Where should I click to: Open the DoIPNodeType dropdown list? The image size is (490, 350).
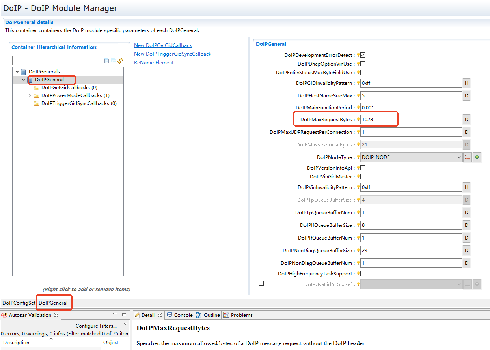point(459,157)
